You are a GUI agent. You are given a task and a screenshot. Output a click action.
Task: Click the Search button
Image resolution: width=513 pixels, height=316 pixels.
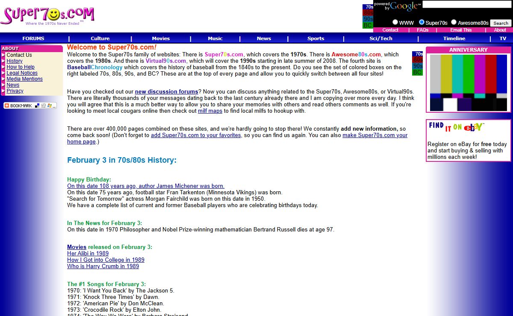(501, 23)
